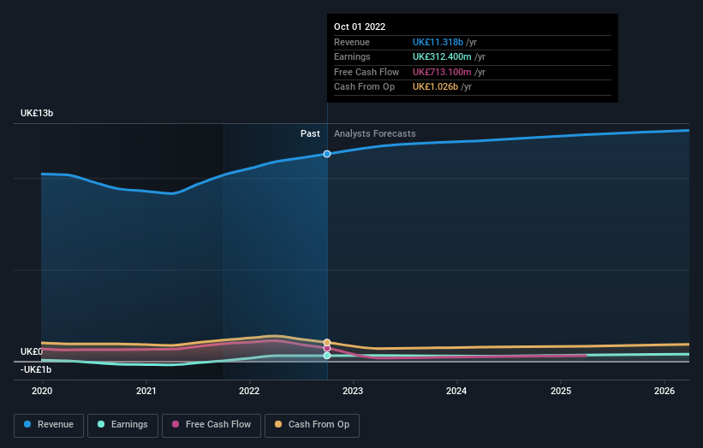The image size is (703, 448).
Task: Click the 2022 x-axis label
Action: pyautogui.click(x=249, y=392)
